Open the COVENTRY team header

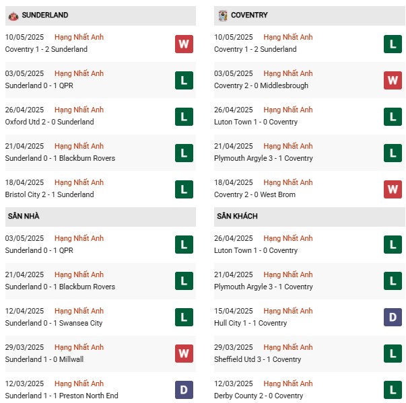click(310, 15)
